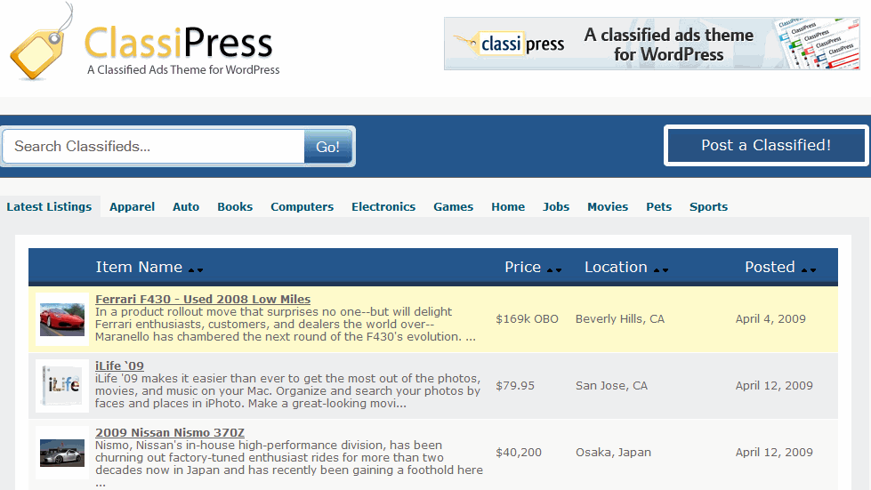Switch to the Electronics category
This screenshot has width=871, height=490.
coord(383,206)
